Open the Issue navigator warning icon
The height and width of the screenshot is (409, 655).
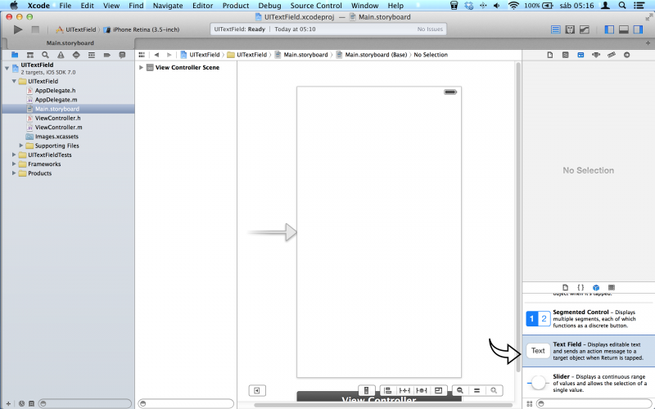pos(61,55)
